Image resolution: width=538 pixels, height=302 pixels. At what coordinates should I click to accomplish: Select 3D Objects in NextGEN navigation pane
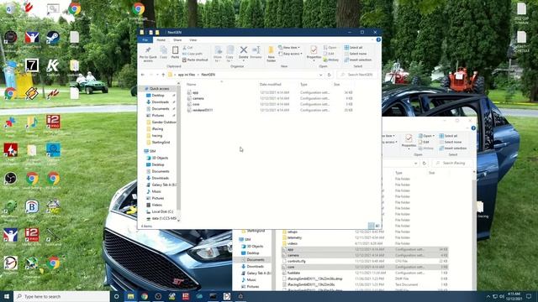click(161, 158)
